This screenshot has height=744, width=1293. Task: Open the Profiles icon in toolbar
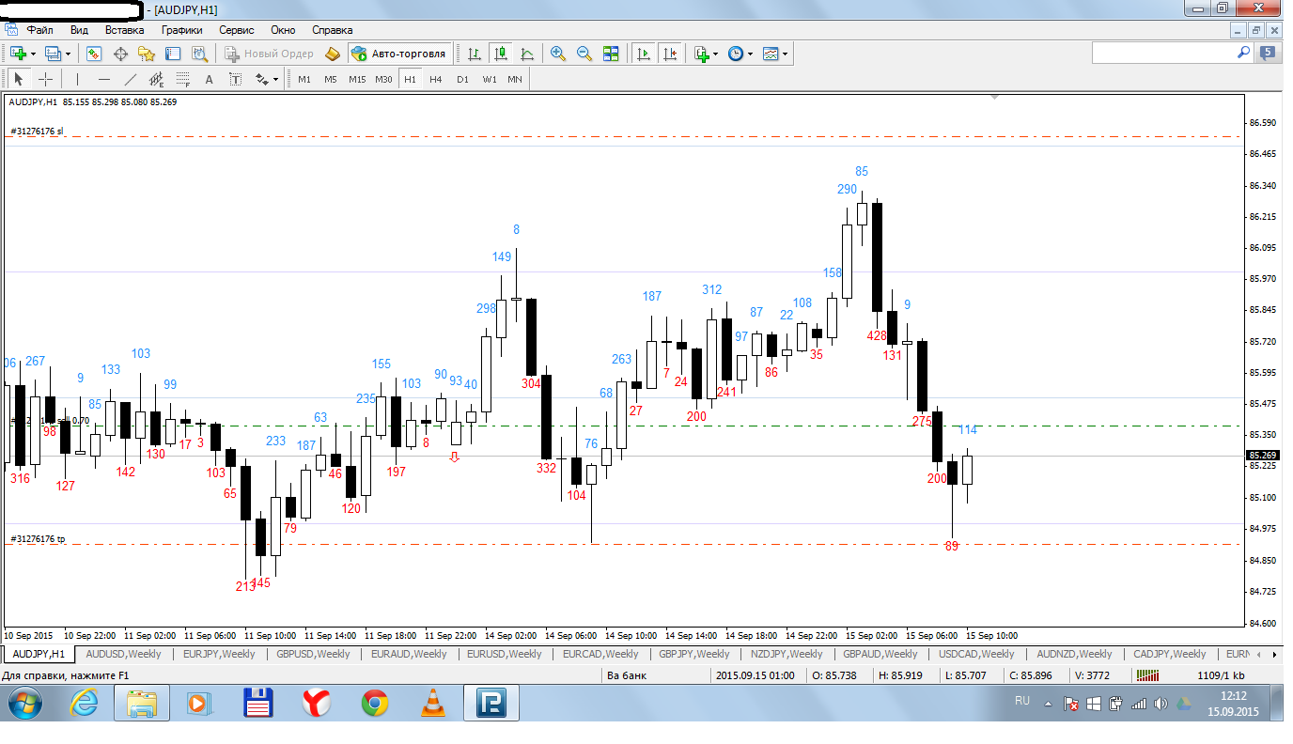52,54
